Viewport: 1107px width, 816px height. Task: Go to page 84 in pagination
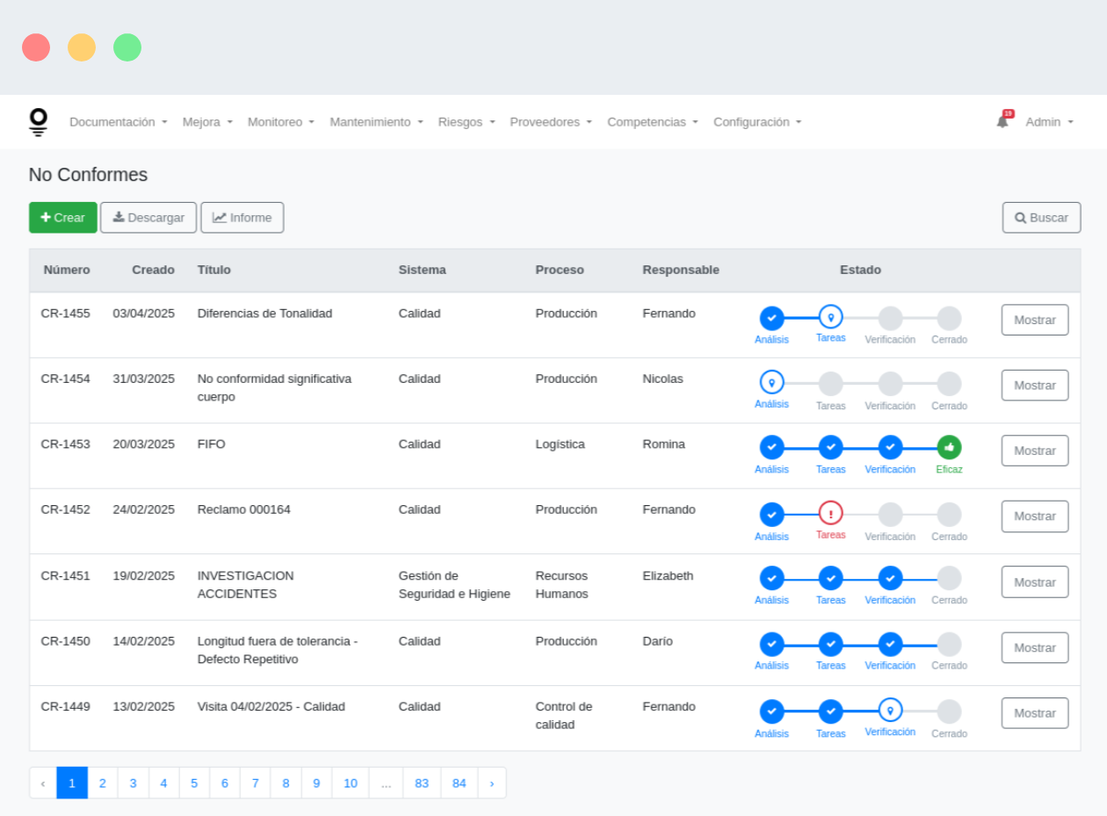click(459, 783)
